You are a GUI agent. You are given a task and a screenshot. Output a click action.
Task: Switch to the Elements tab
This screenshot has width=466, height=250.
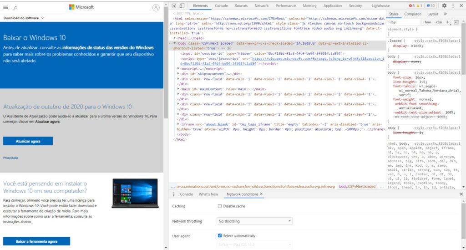(x=200, y=5)
